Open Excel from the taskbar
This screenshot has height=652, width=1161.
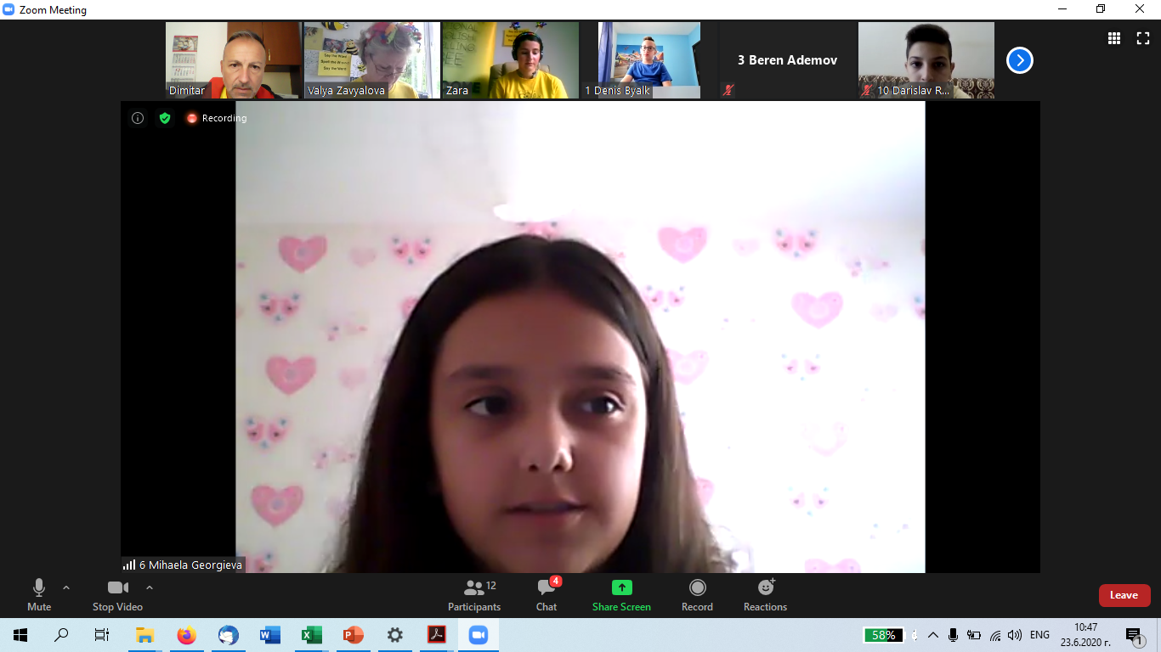311,635
